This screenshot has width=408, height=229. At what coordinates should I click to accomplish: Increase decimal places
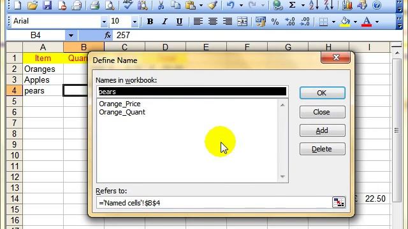290,21
